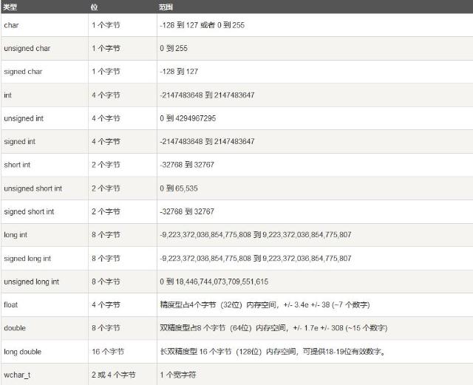Click the 范围 column header
The width and height of the screenshot is (473, 385).
click(x=166, y=6)
